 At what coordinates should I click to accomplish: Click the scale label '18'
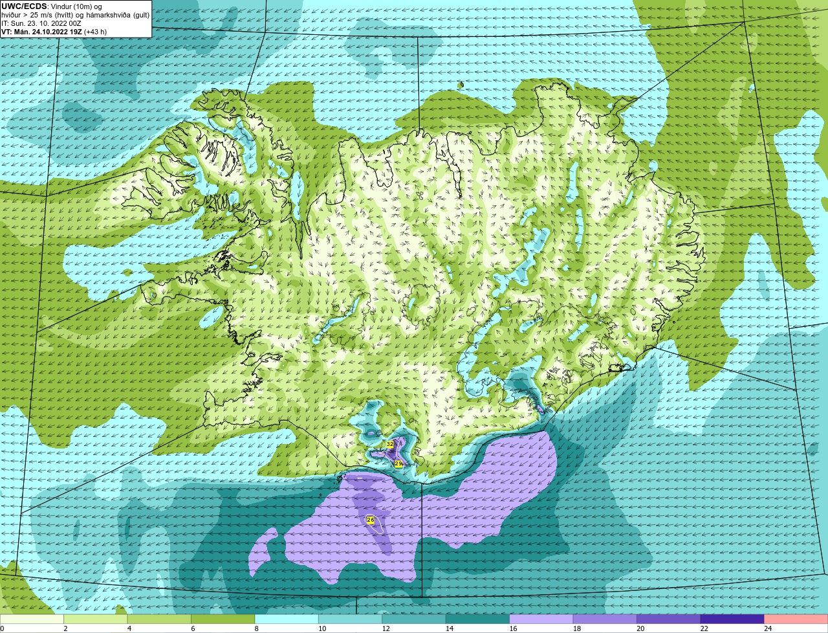[576, 628]
